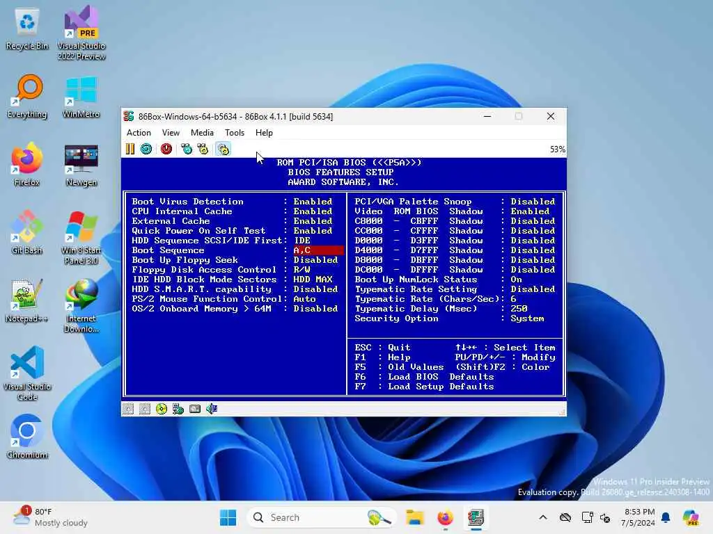Click Boot Virus Detection Enabled value
Screen dimensions: 713x534
tap(313, 202)
